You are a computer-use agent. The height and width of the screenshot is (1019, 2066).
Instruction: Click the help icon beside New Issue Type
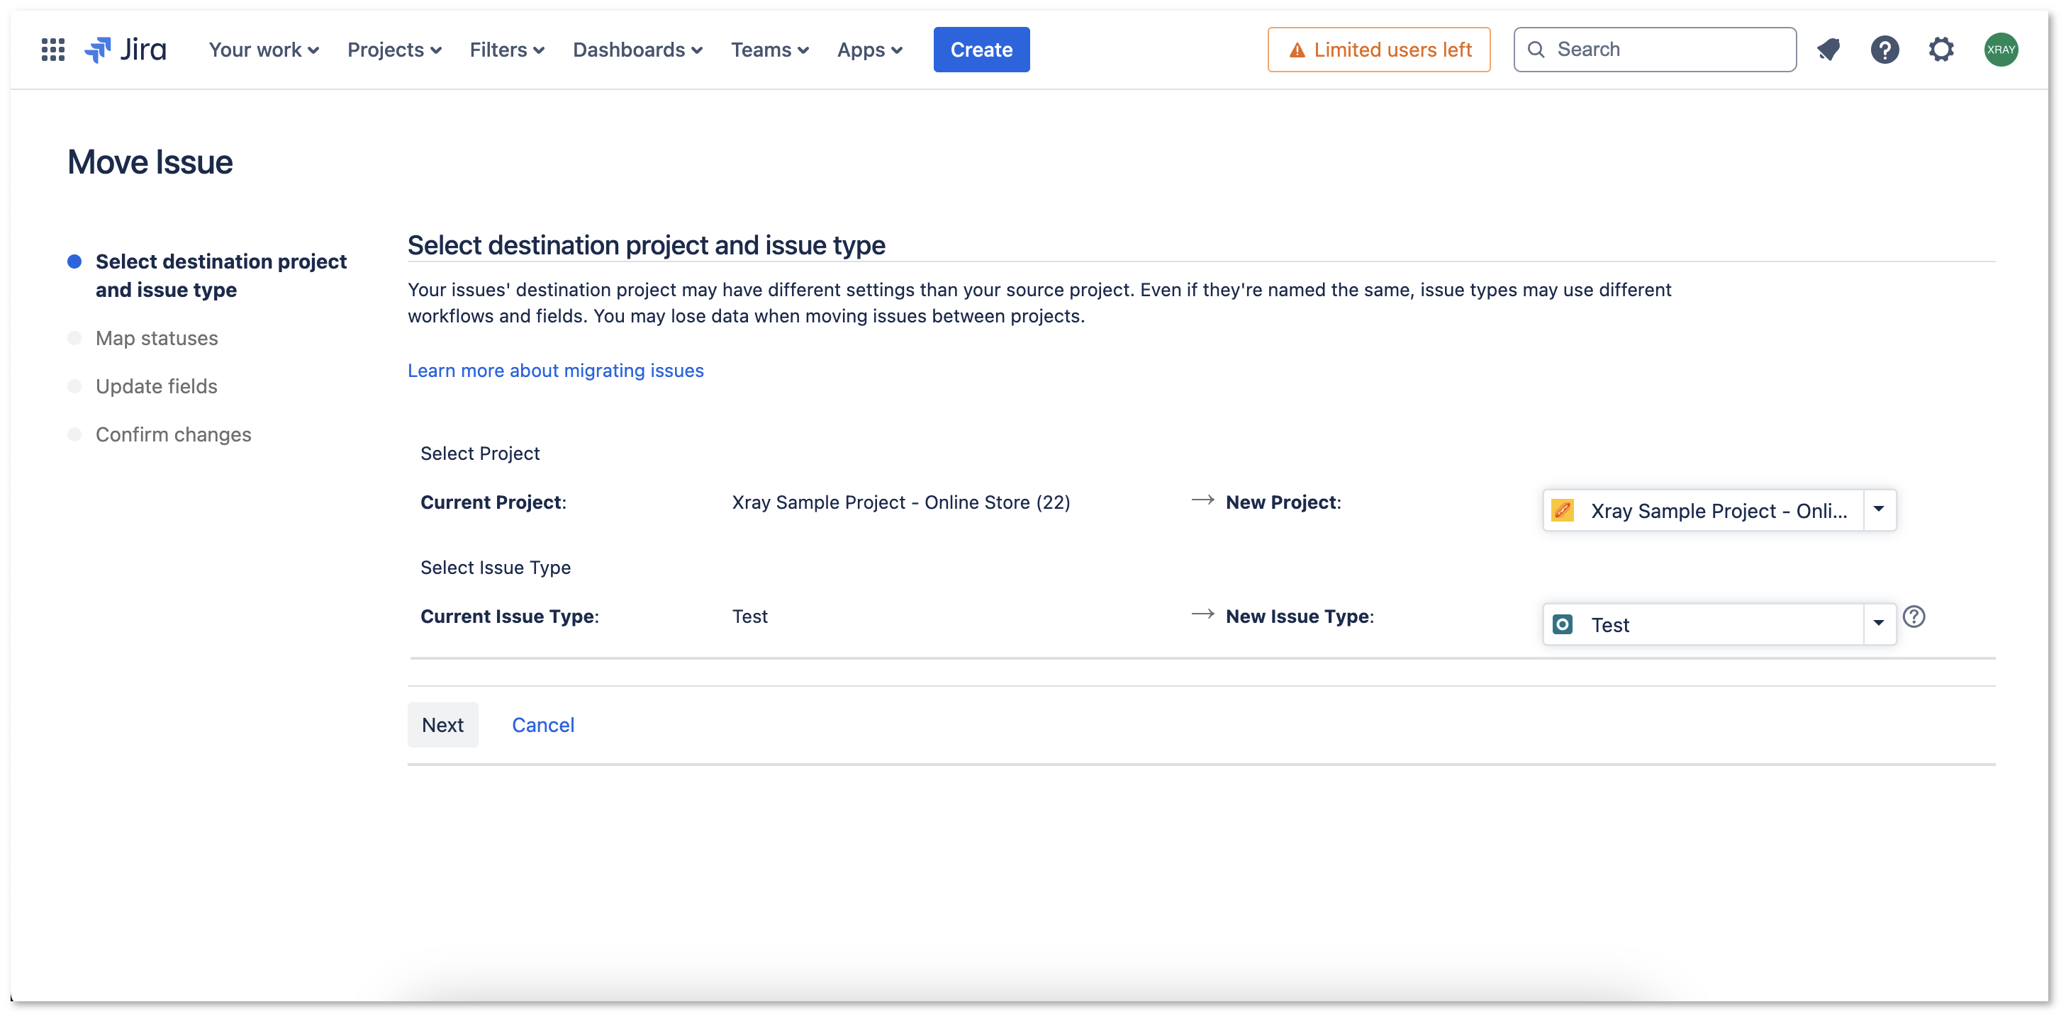pos(1914,617)
